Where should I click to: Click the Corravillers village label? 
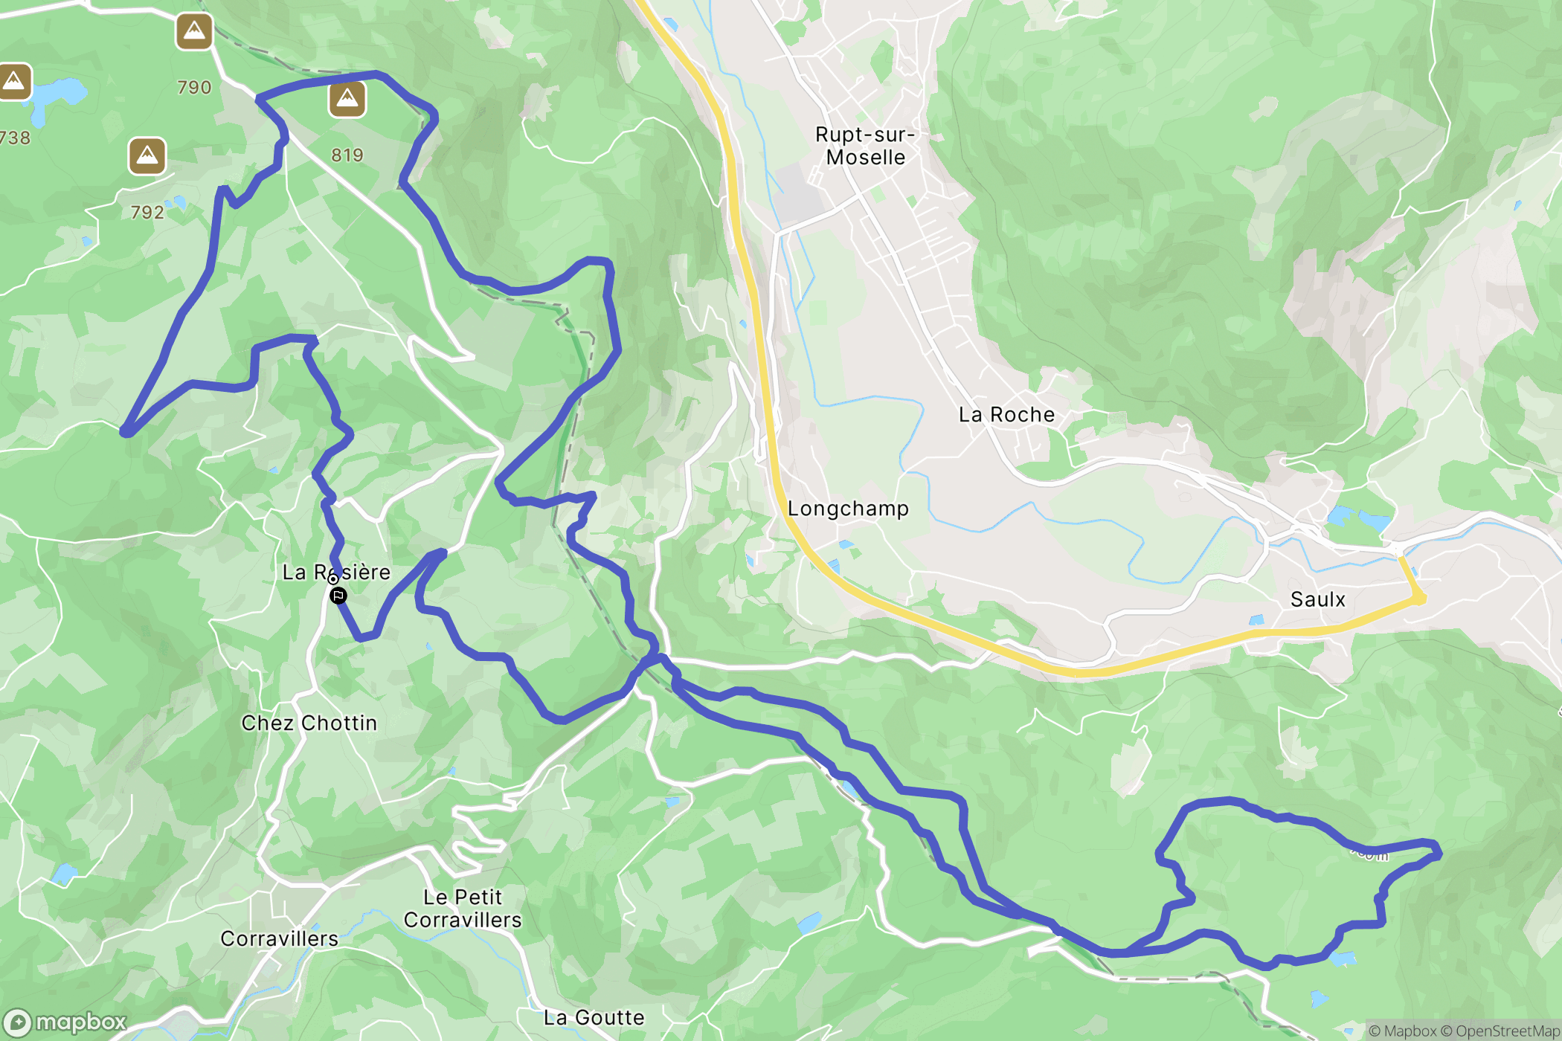coord(280,938)
